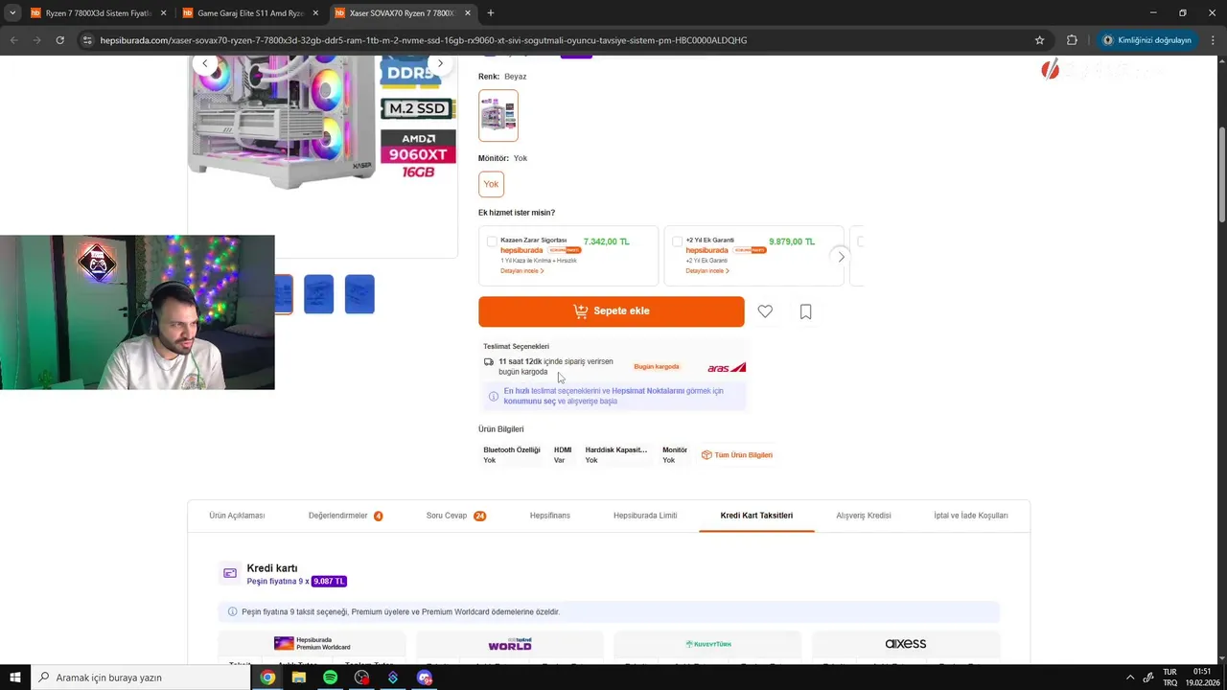This screenshot has height=690, width=1227.
Task: Close the Xaser SOVAX70 tab
Action: (x=467, y=13)
